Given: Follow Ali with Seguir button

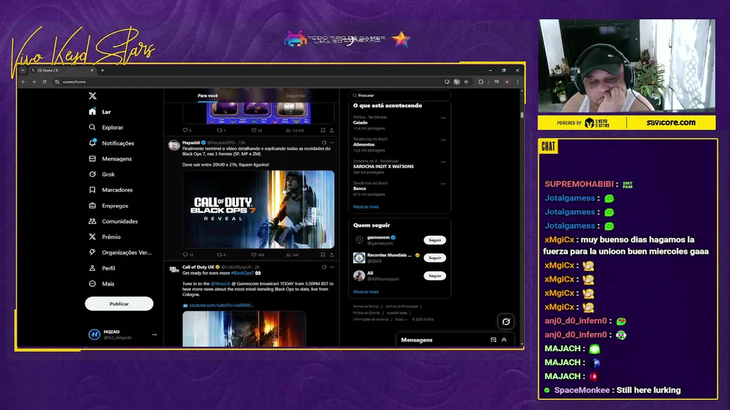Looking at the screenshot, I should (435, 276).
